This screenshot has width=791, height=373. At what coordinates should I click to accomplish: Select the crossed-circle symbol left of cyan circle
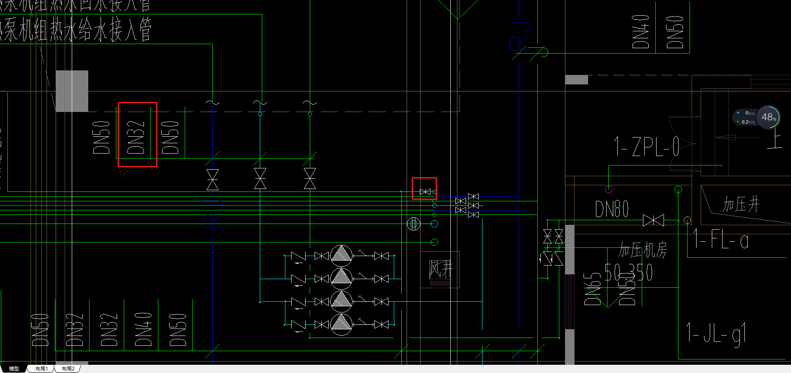coord(414,224)
